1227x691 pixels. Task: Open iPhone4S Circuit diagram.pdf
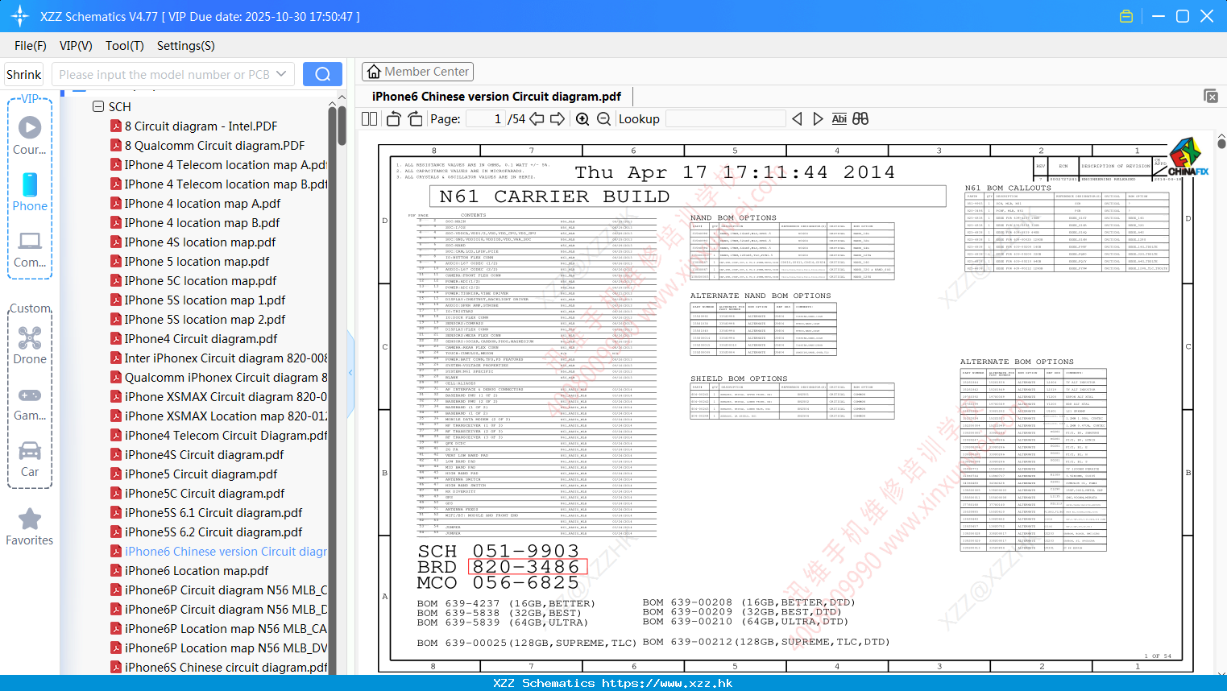tap(204, 454)
